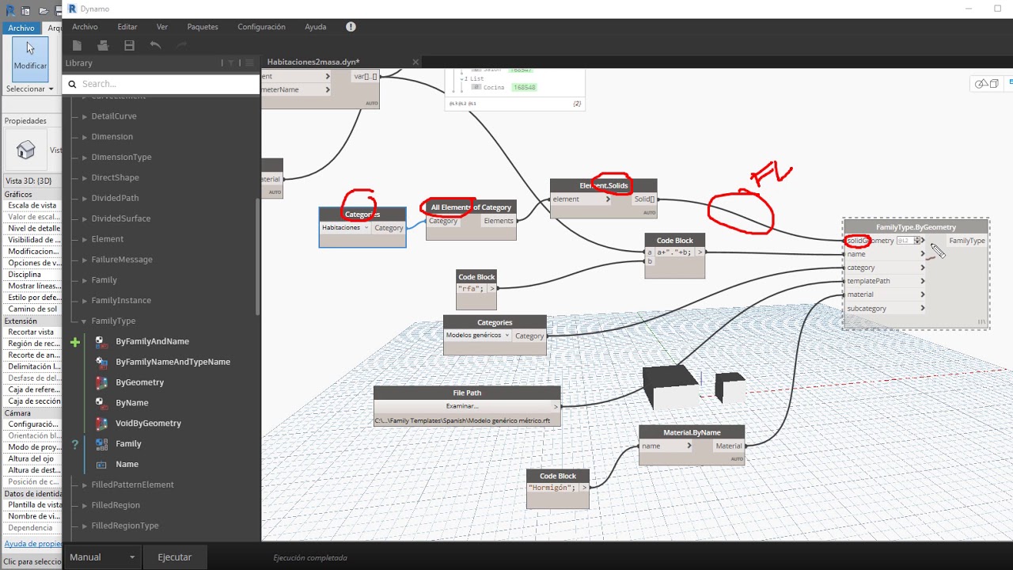This screenshot has width=1013, height=570.
Task: Open the Modelos genéricos category dropdown
Action: click(x=478, y=336)
